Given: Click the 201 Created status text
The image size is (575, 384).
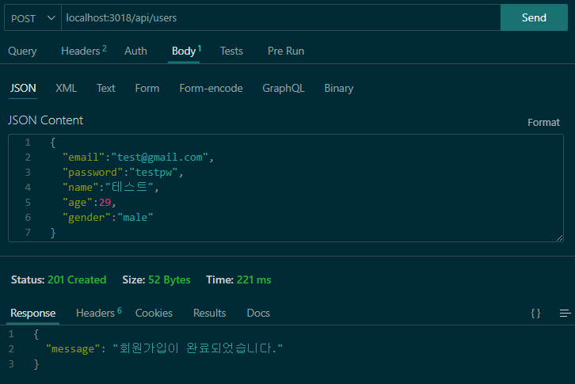Looking at the screenshot, I should point(77,279).
